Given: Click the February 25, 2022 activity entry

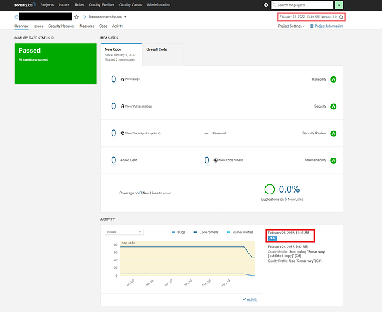Looking at the screenshot, I should click(x=288, y=233).
